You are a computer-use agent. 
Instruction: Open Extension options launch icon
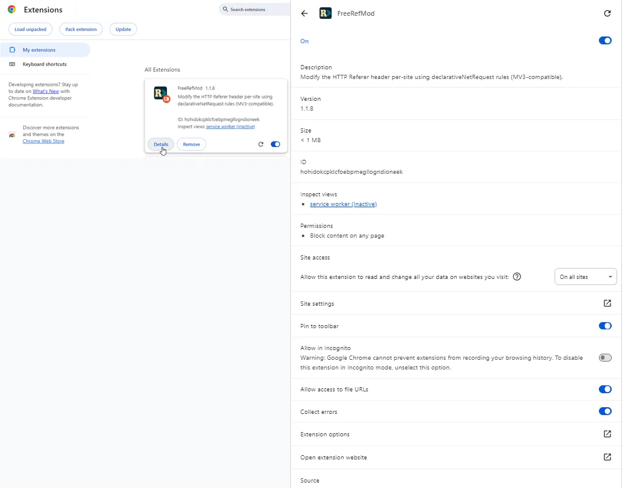coord(607,434)
